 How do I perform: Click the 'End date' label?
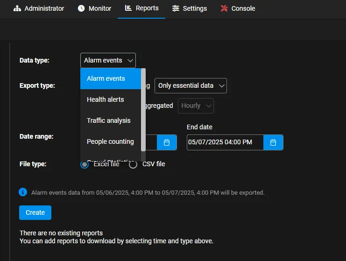point(199,127)
